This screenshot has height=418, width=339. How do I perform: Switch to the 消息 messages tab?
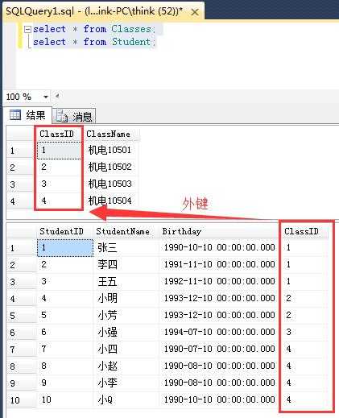click(74, 116)
